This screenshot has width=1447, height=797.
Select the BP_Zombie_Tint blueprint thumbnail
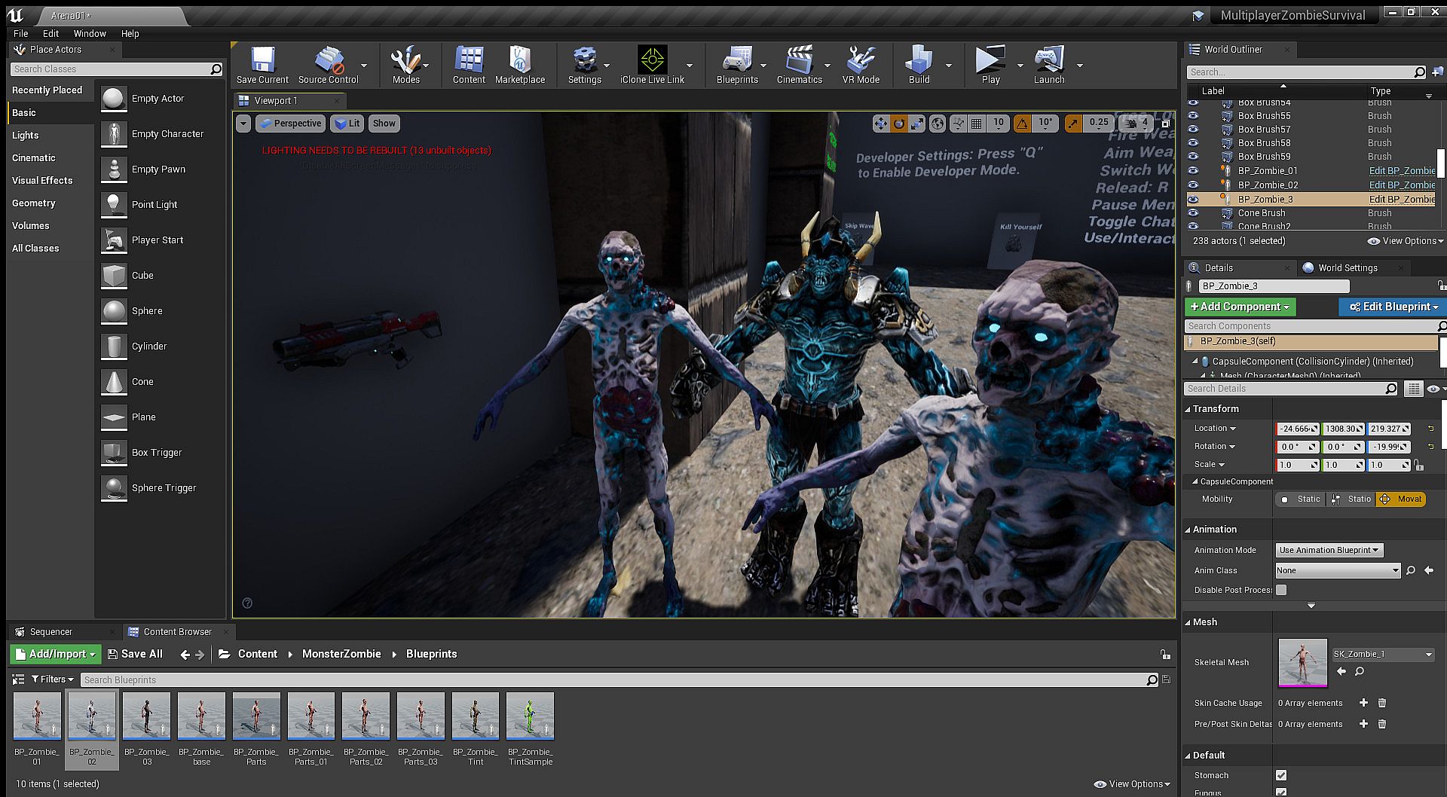point(476,717)
